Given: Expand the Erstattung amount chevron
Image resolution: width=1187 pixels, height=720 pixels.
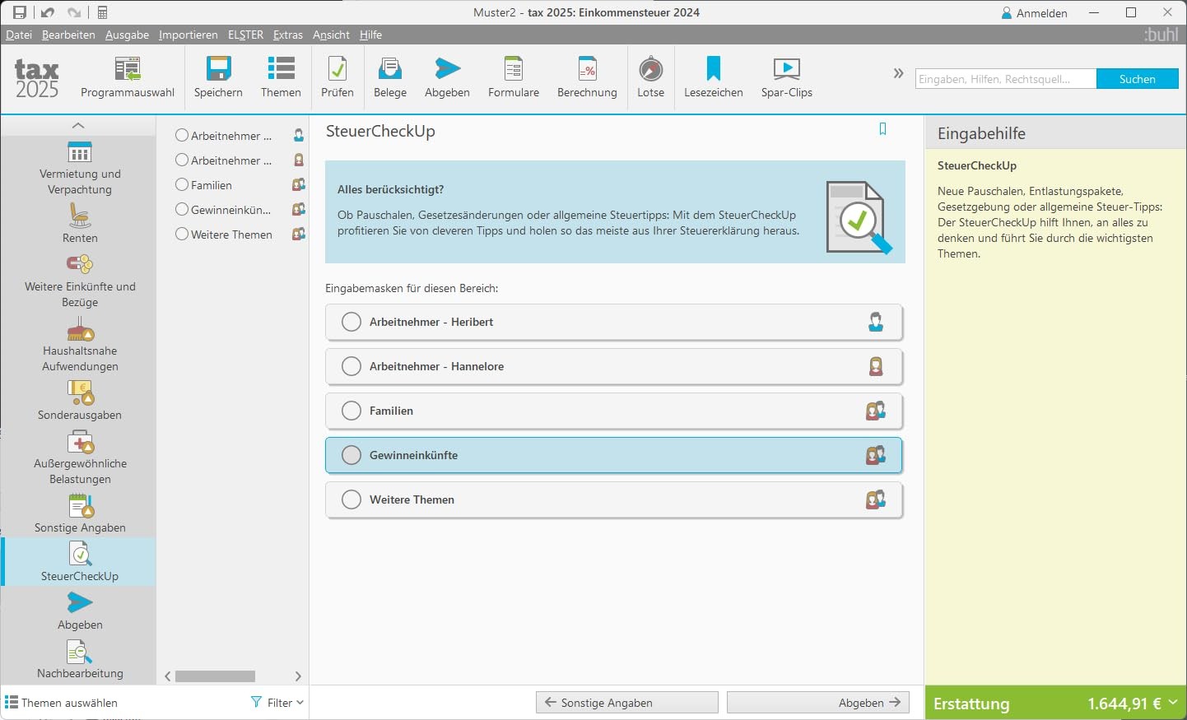Looking at the screenshot, I should coord(1173,703).
